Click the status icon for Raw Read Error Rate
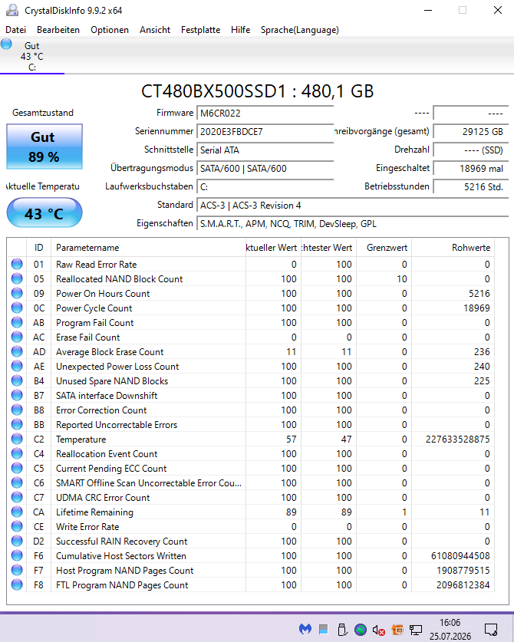The image size is (514, 642). coord(17,264)
